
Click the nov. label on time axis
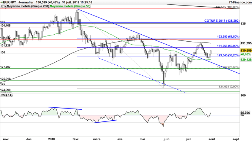click(x=6, y=139)
